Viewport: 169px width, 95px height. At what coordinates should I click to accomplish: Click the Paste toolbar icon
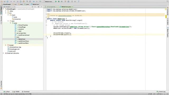(24, 2)
